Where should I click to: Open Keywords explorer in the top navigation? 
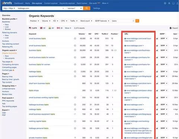tap(67, 3)
